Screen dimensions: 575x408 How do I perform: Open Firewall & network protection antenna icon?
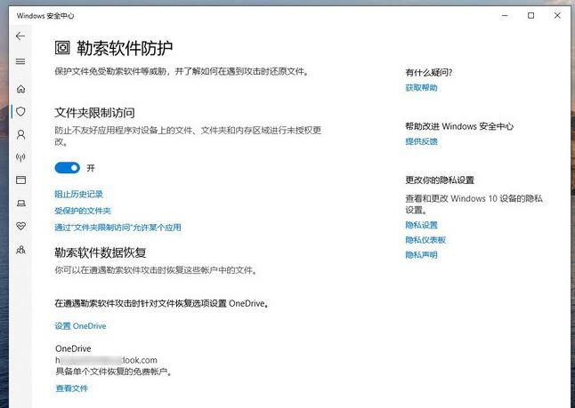(20, 157)
